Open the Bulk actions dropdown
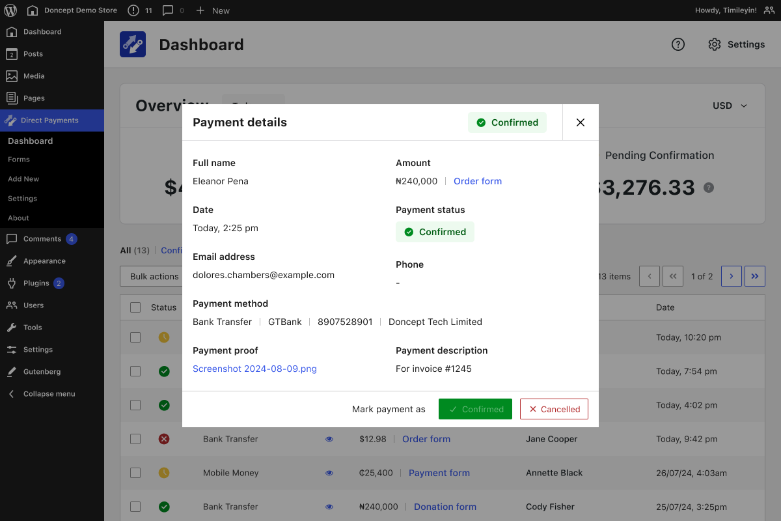Image resolution: width=781 pixels, height=521 pixels. [151, 276]
